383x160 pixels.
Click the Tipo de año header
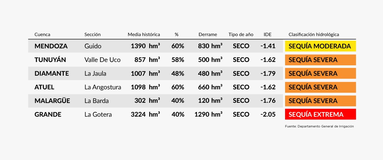(x=241, y=34)
